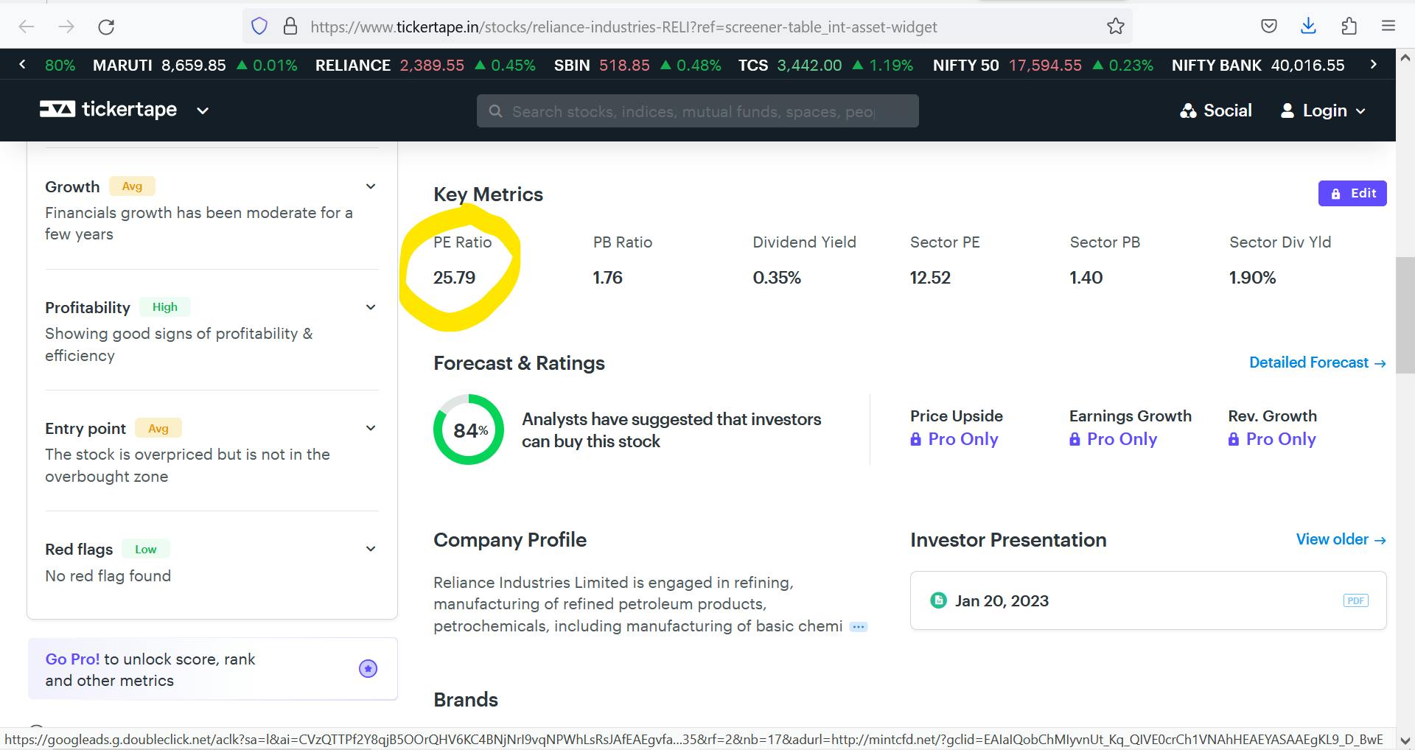Expand the Entry point scorecard item
The height and width of the screenshot is (750, 1415).
click(x=371, y=428)
